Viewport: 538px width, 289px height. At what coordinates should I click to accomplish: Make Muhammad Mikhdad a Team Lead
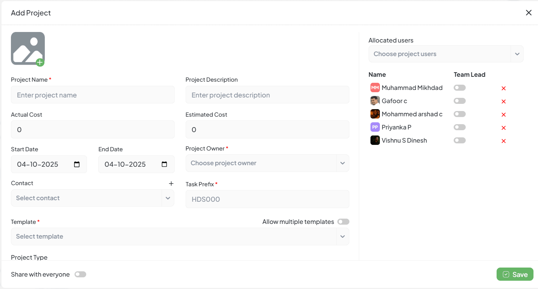click(459, 88)
